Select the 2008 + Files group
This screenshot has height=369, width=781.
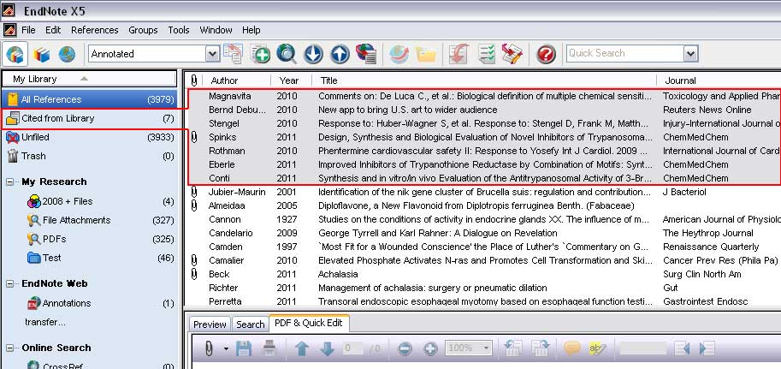coord(99,201)
